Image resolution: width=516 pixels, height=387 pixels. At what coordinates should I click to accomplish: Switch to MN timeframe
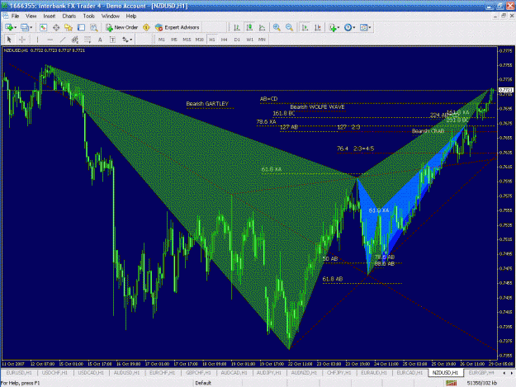pos(262,40)
